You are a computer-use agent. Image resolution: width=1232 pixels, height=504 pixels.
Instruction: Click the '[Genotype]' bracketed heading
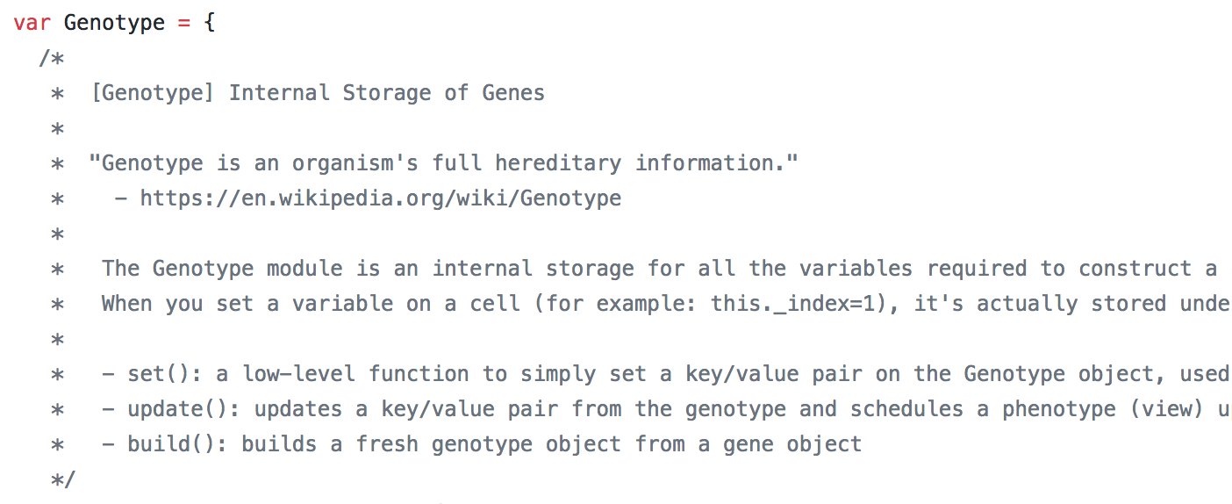pyautogui.click(x=152, y=93)
